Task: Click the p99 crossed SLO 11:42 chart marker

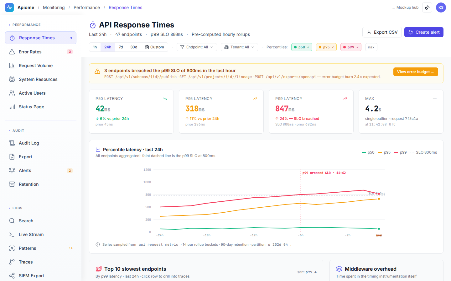Action: point(324,173)
